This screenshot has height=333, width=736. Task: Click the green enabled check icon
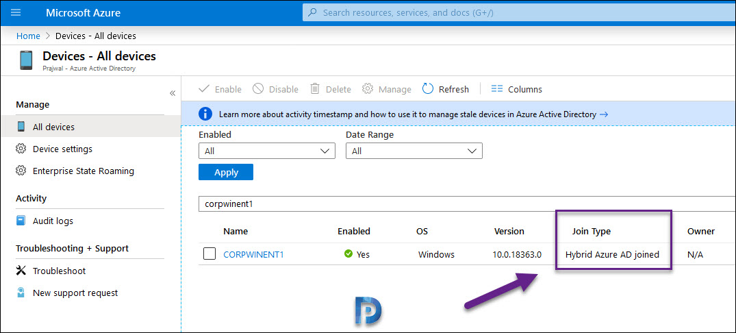[x=348, y=254]
